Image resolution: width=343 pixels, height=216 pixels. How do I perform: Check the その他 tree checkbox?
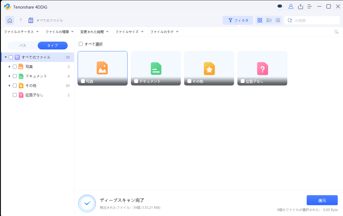pos(15,86)
